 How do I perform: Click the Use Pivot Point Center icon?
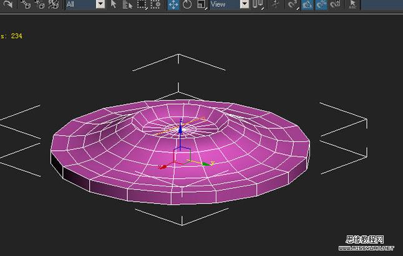coord(258,4)
